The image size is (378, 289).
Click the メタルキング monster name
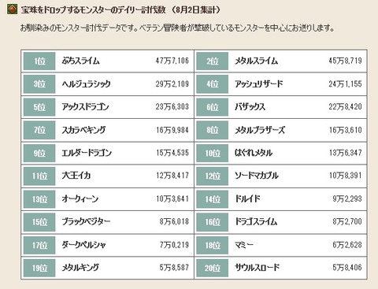click(80, 268)
